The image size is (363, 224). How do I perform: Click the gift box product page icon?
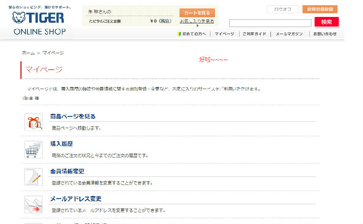click(33, 122)
